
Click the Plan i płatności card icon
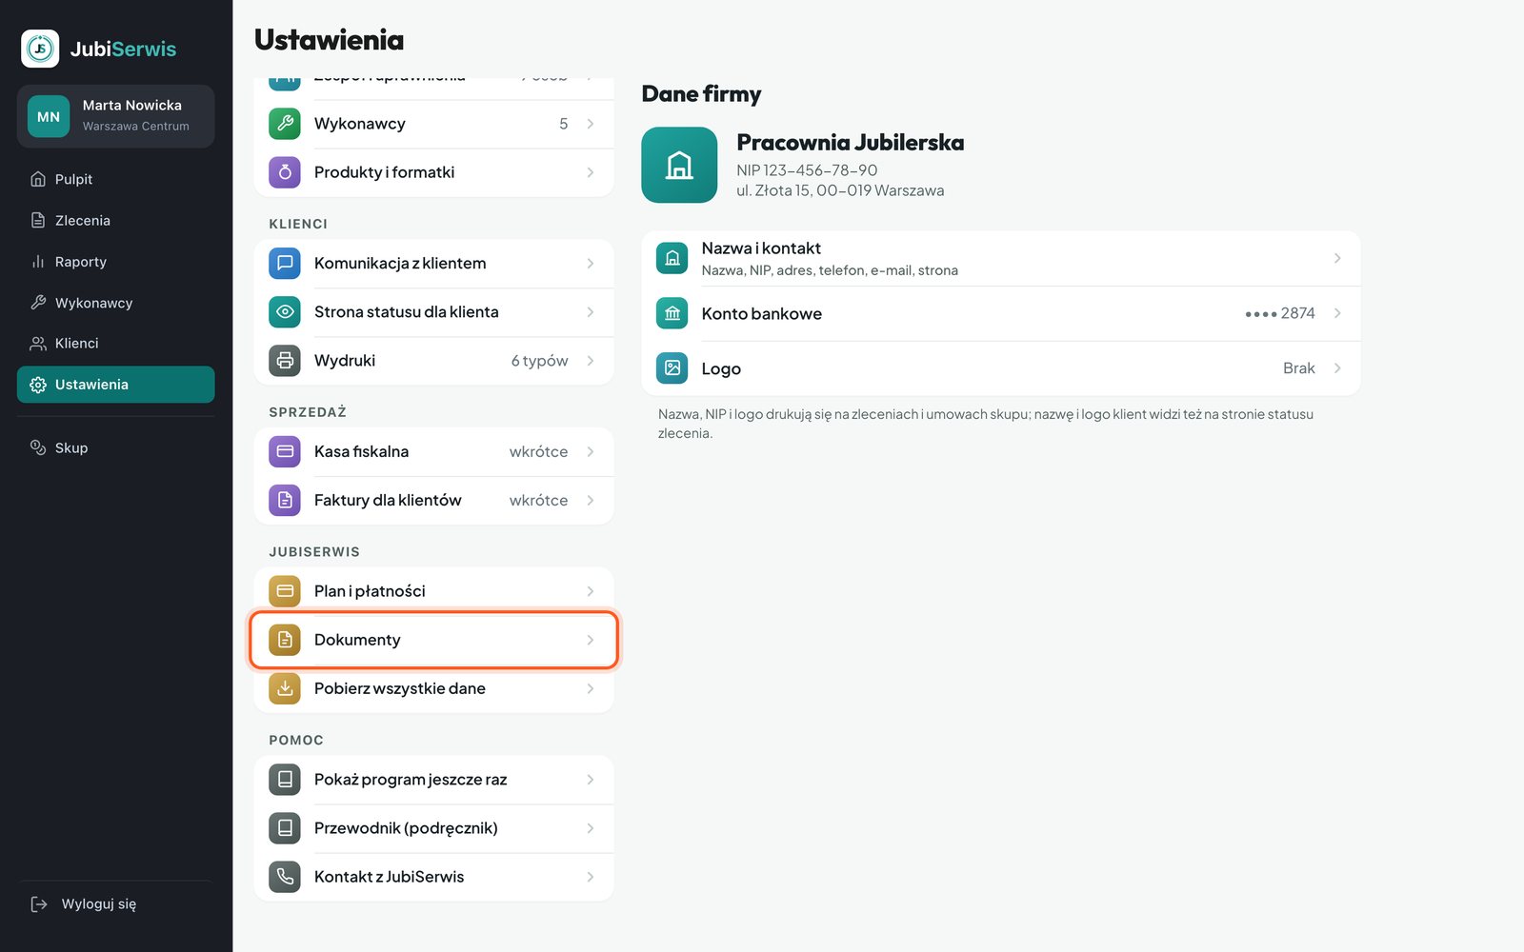[285, 591]
